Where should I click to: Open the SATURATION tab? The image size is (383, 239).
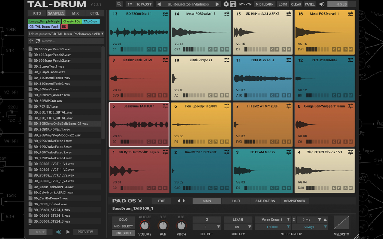coord(265,201)
